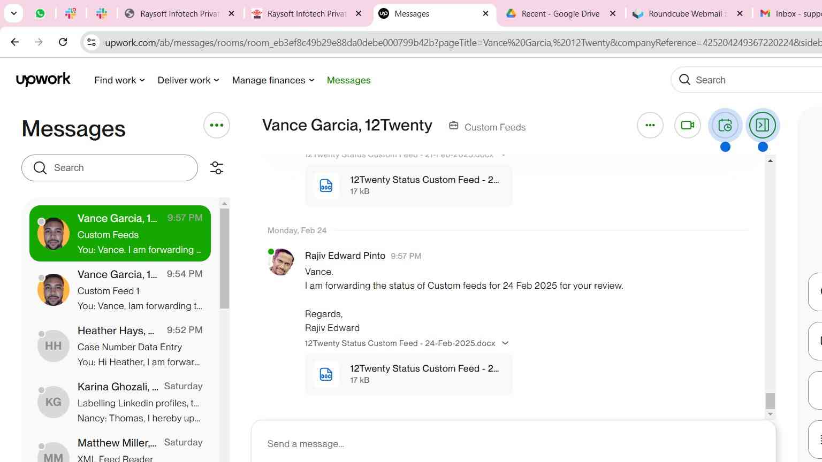This screenshot has width=822, height=462.
Task: Click the Send a message text box
Action: click(513, 444)
